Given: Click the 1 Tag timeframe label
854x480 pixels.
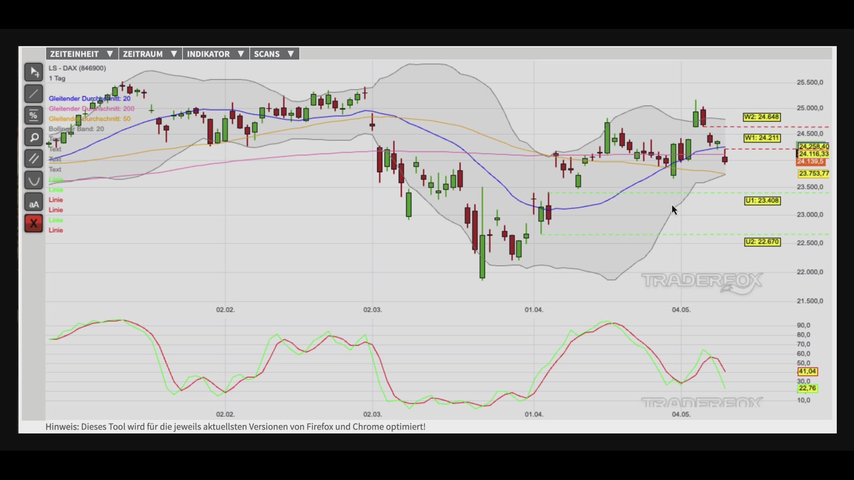Looking at the screenshot, I should pyautogui.click(x=57, y=78).
